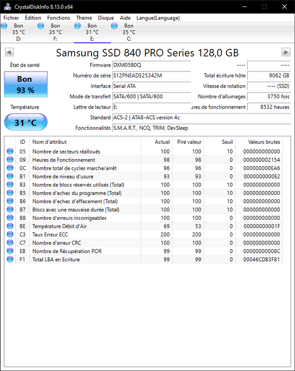
Task: Select row Nombre de blocs réservés utilisés (Total)
Action: click(144, 184)
